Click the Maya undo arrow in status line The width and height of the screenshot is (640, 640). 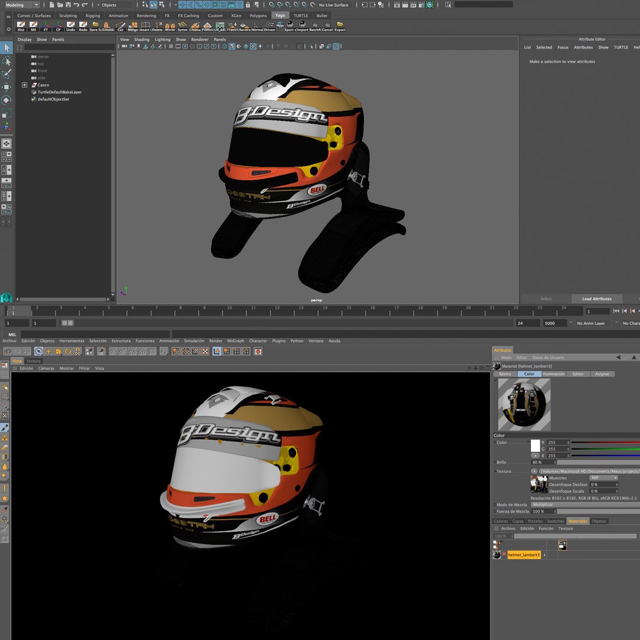(76, 5)
